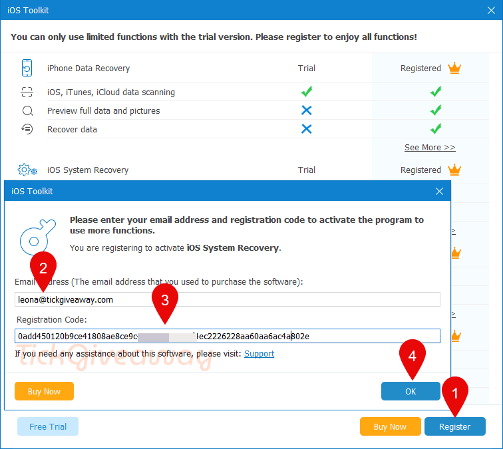Click the Register button
Screen dimensions: 503x449
[x=455, y=426]
